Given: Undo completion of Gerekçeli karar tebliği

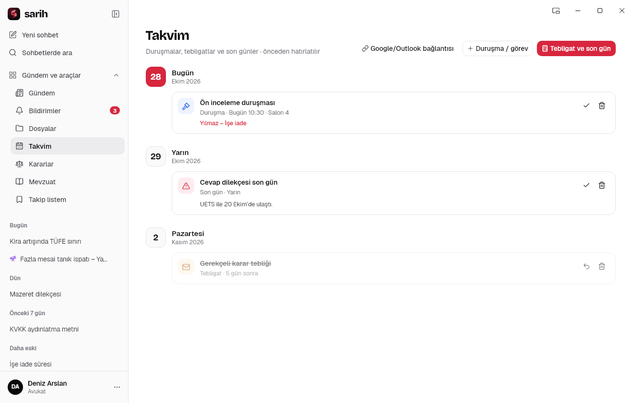Looking at the screenshot, I should (586, 266).
